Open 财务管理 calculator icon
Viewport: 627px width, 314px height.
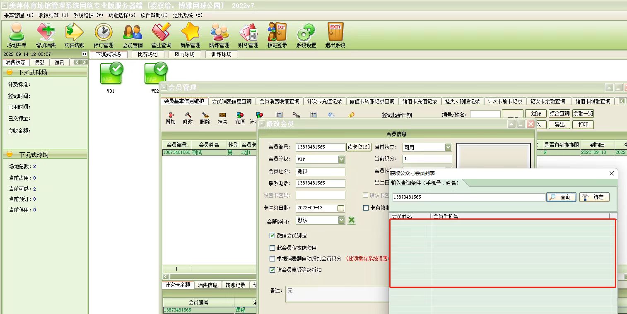tap(248, 35)
